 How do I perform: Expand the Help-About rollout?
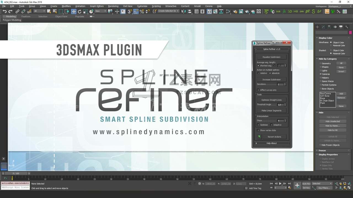point(272,143)
